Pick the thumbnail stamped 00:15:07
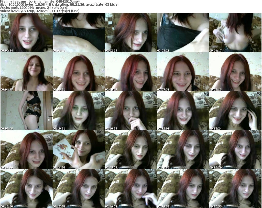Screen dimensions: 262x208 point(131,150)
